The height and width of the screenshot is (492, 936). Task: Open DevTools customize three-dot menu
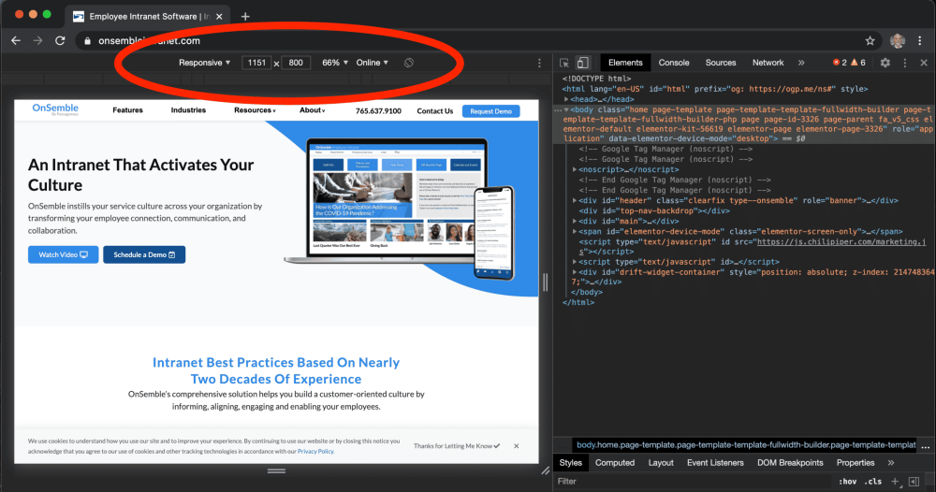(905, 63)
